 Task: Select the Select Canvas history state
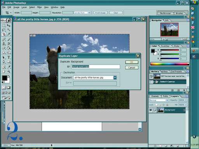[168, 82]
